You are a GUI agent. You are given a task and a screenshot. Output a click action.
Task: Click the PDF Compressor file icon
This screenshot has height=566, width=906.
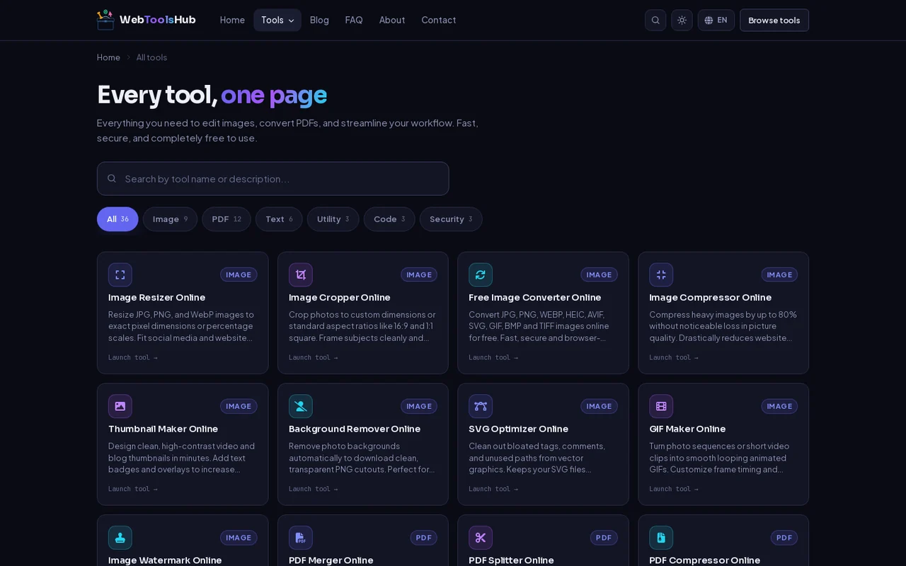click(x=661, y=538)
